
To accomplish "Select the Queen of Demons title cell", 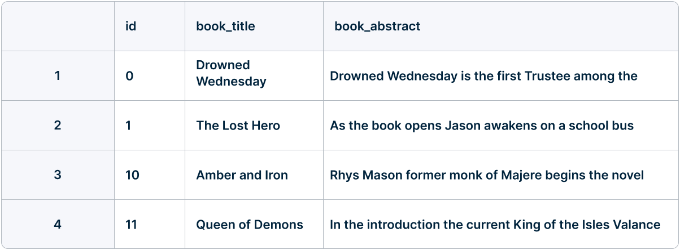I will [249, 225].
